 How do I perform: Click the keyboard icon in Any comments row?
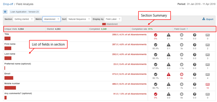click(208, 94)
